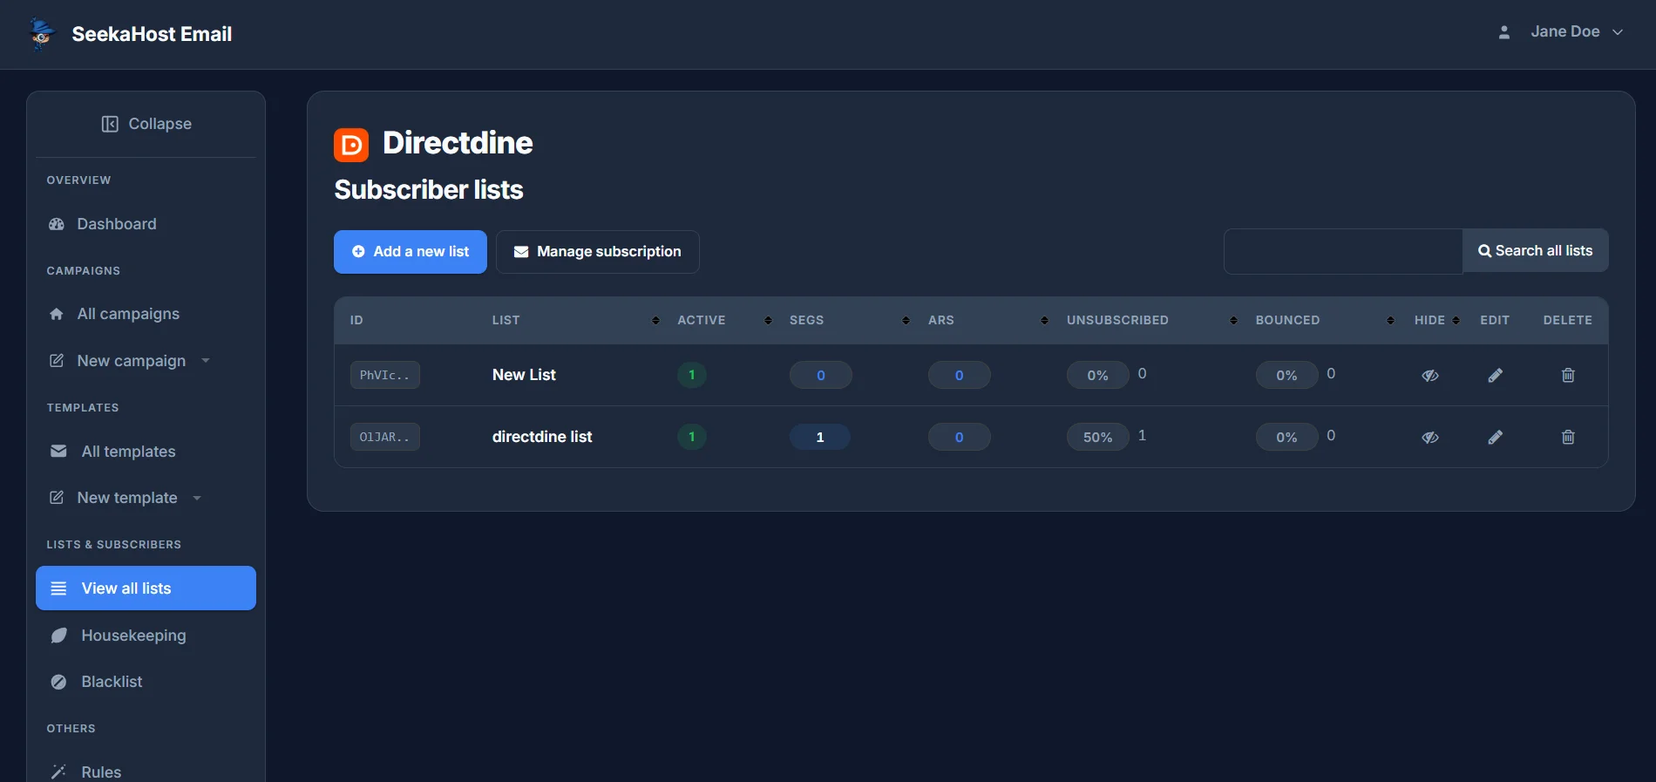The image size is (1656, 782).
Task: Open the New List link
Action: [x=524, y=375]
